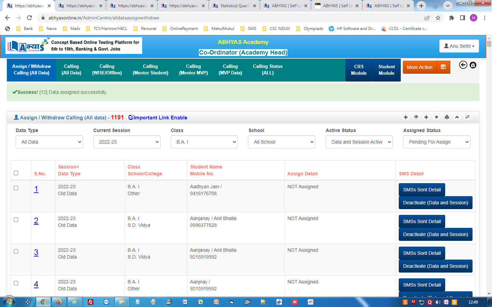492x307 pixels.
Task: Open the Class dropdown showing B.A. I
Action: pos(204,142)
